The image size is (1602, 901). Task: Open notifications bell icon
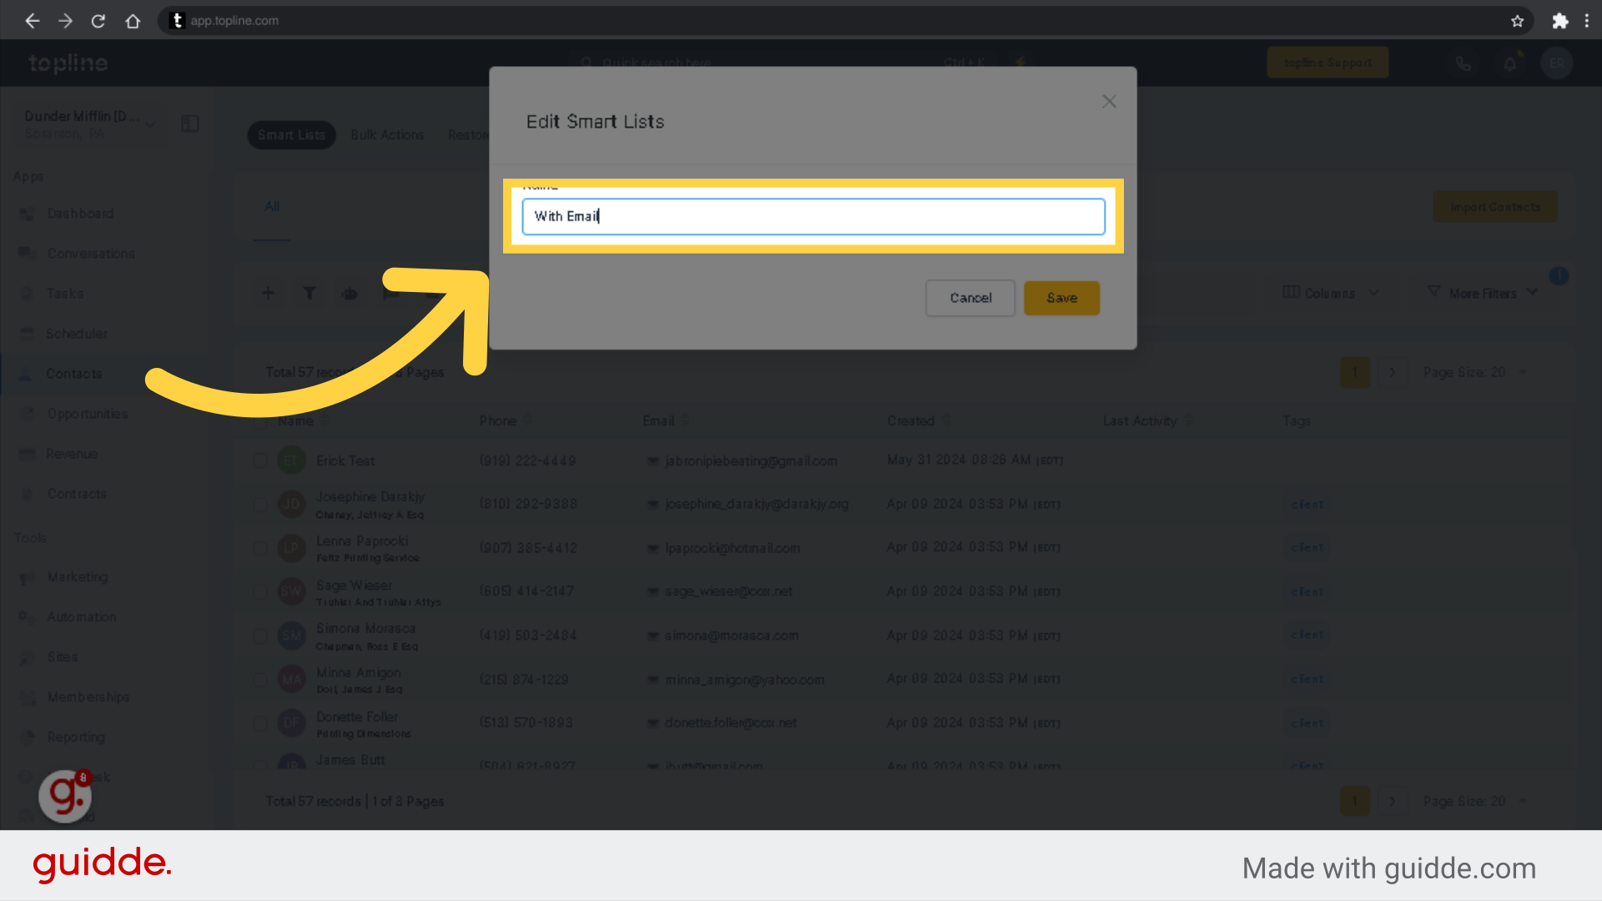(1509, 63)
